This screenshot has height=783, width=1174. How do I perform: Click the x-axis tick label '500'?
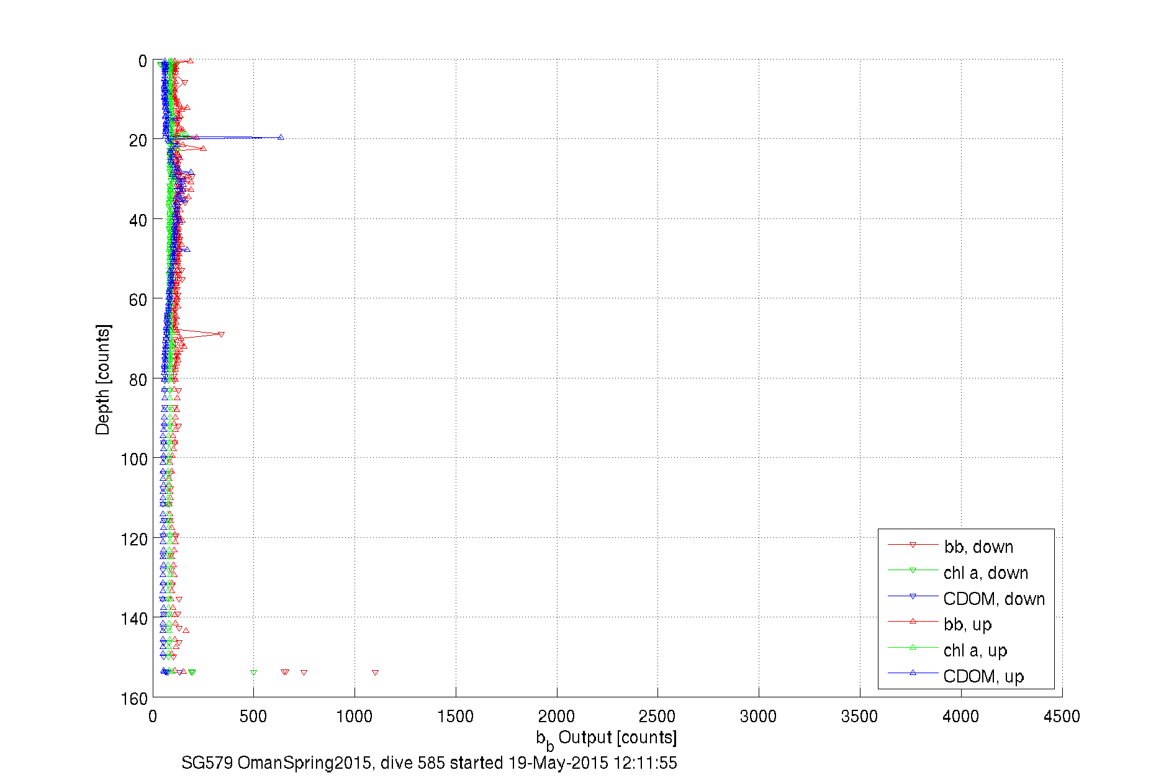(253, 717)
